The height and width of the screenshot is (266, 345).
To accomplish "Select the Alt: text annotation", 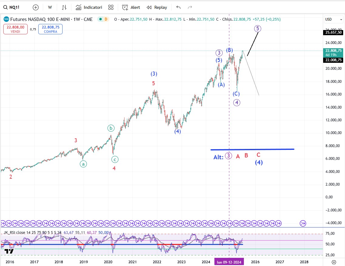I will click(x=218, y=157).
